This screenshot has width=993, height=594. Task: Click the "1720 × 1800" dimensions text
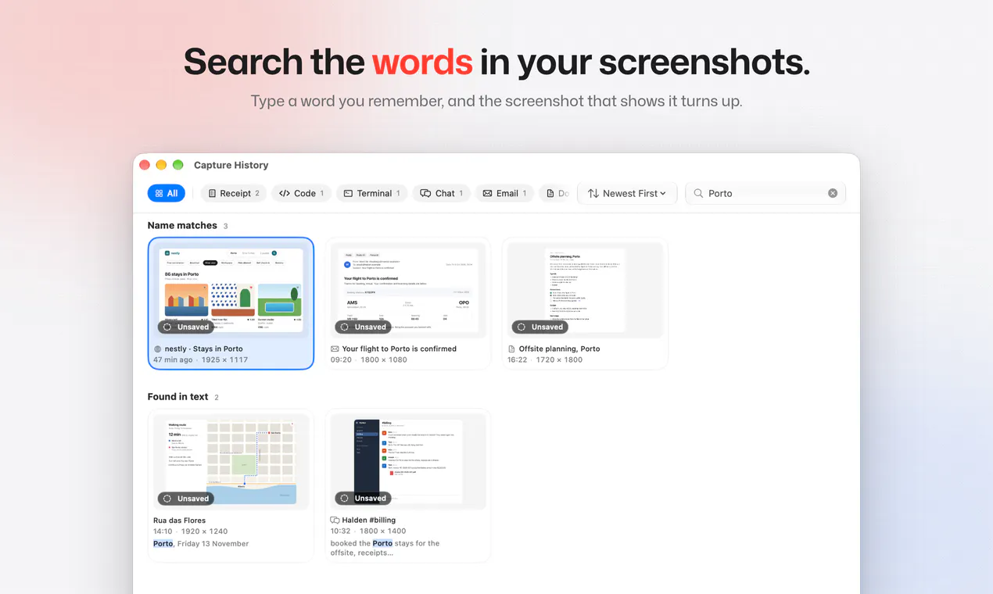pos(560,360)
